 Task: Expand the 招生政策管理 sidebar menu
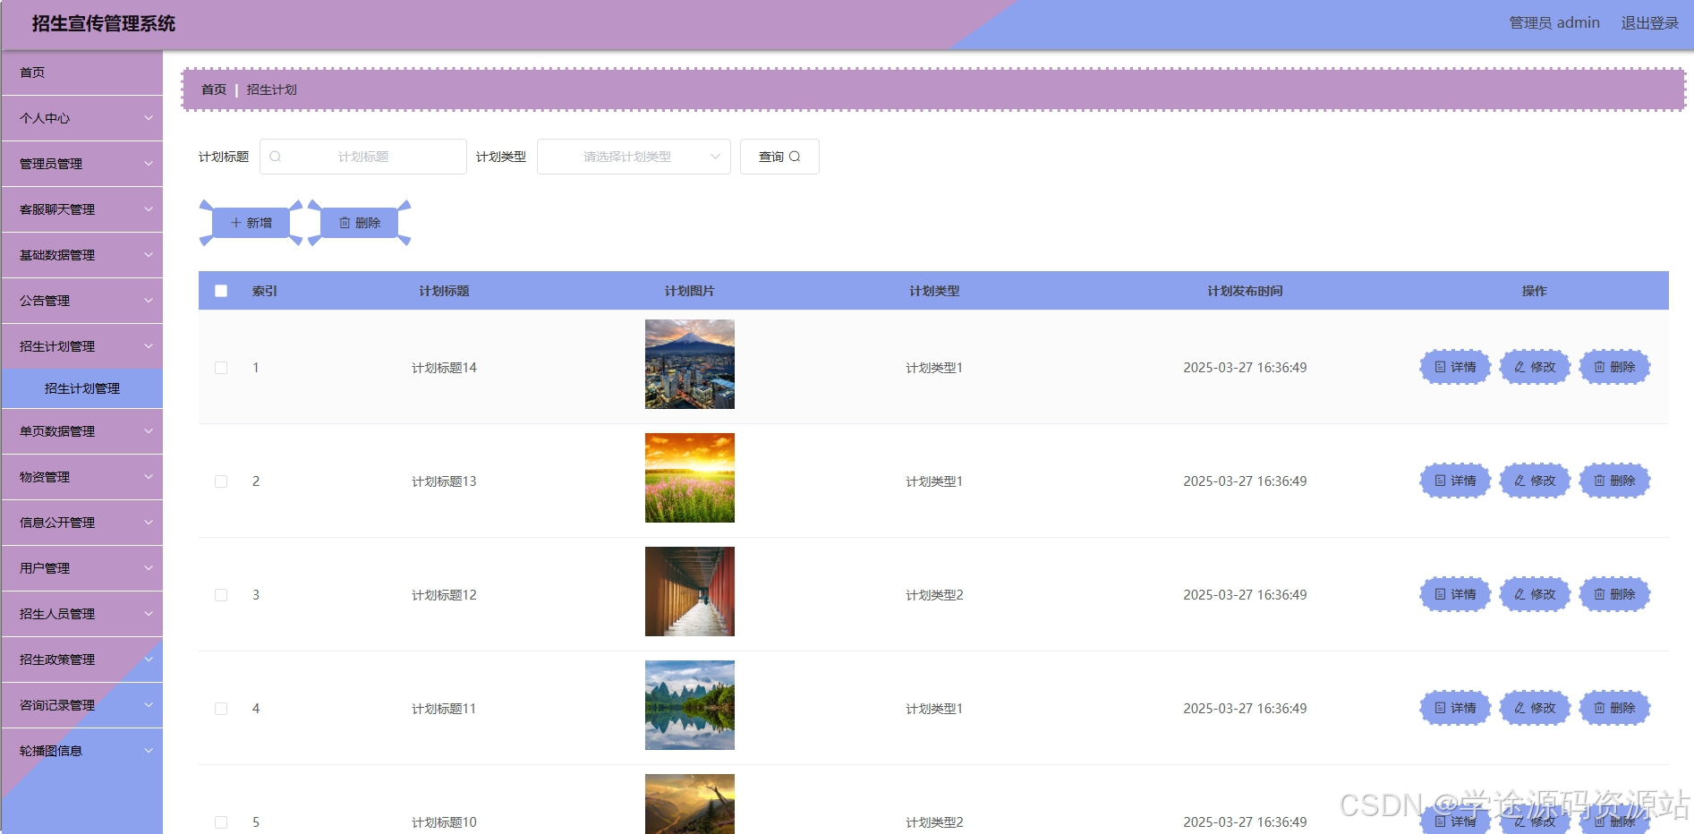82,660
